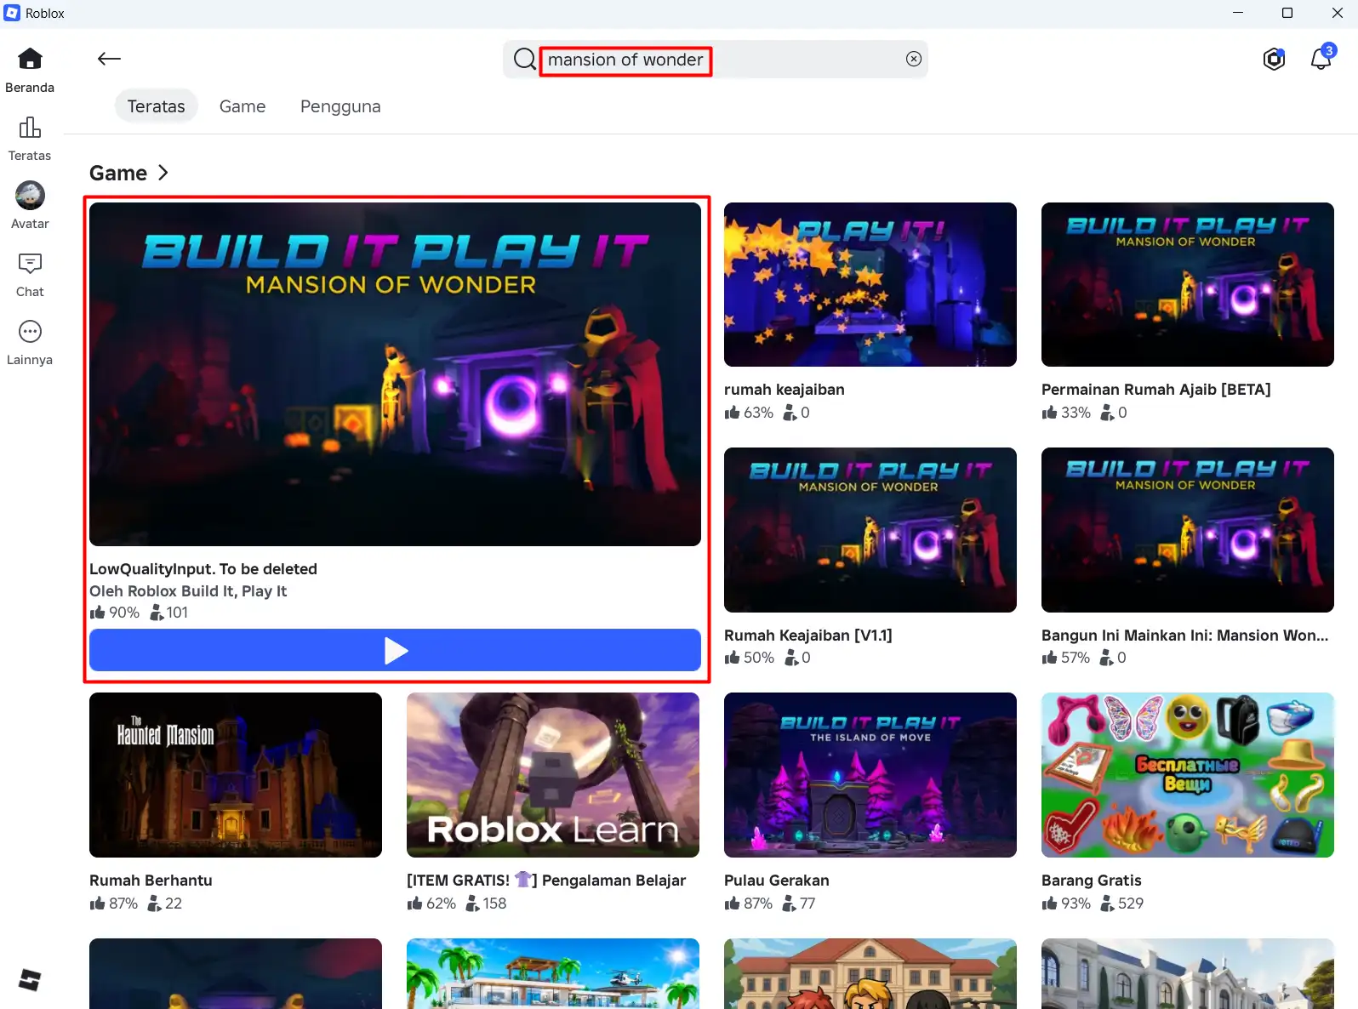
Task: Open the featured Mansion of Wonder thumbnail
Action: [395, 374]
